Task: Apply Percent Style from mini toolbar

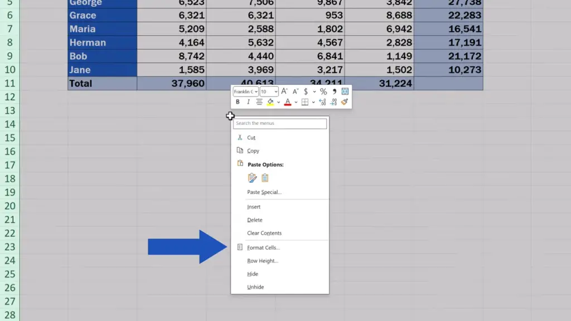Action: 323,91
